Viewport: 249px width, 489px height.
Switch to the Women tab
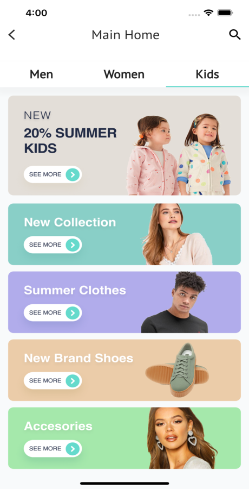coord(124,74)
